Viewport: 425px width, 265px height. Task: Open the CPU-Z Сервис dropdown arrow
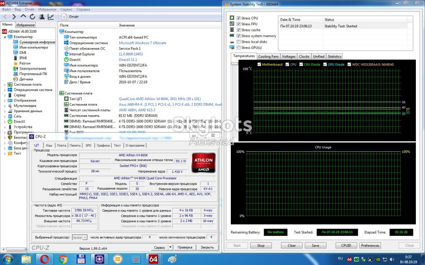(x=170, y=247)
